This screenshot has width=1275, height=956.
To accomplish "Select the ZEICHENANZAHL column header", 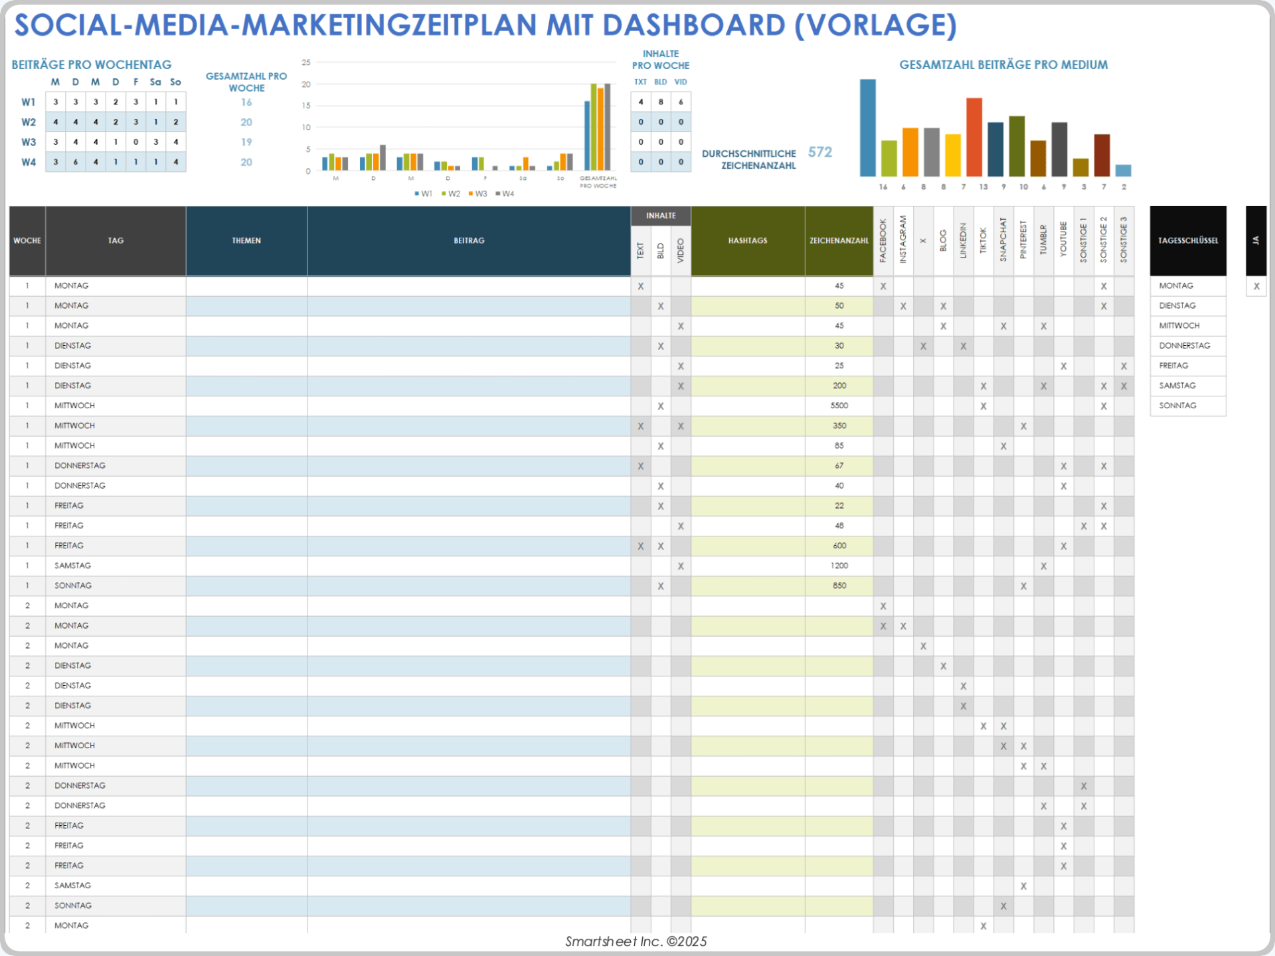I will pos(839,240).
